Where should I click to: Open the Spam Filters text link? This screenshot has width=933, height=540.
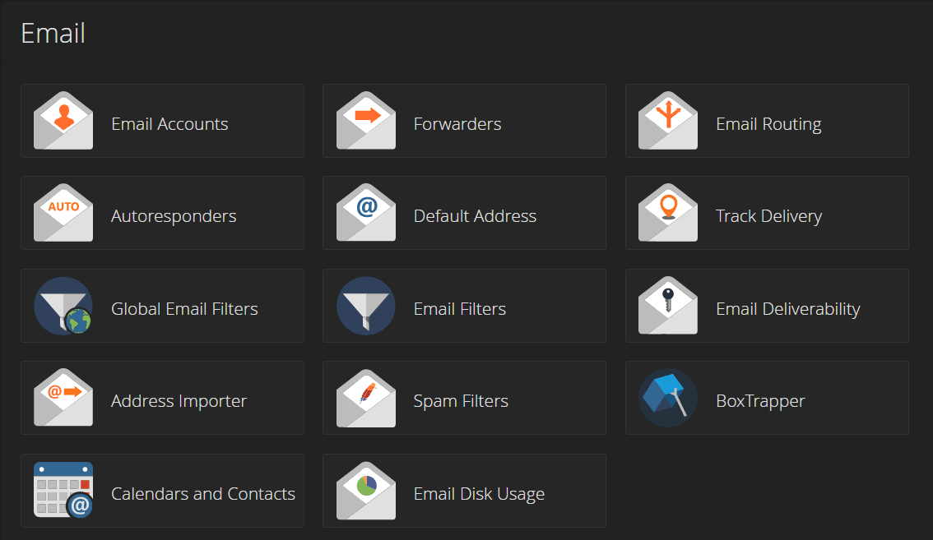click(461, 401)
